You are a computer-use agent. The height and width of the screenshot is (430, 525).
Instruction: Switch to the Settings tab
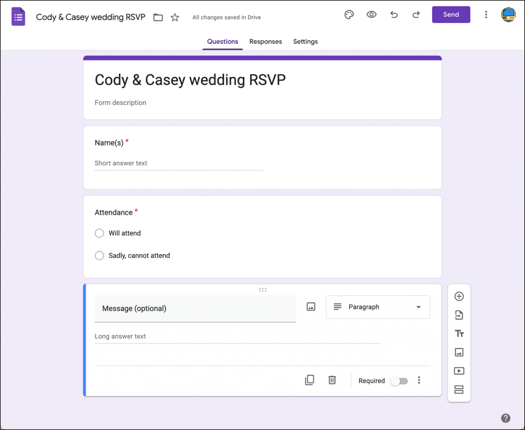click(x=306, y=42)
